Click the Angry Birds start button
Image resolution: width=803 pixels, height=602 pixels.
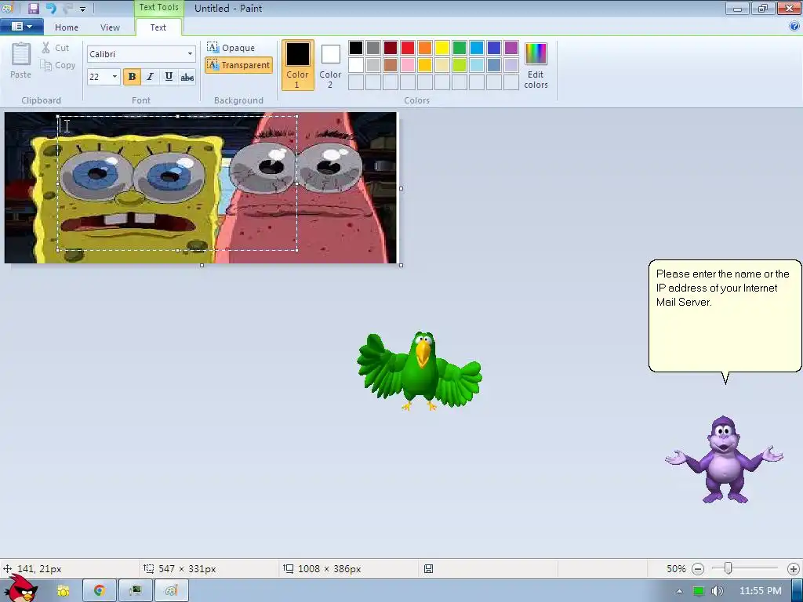20,589
